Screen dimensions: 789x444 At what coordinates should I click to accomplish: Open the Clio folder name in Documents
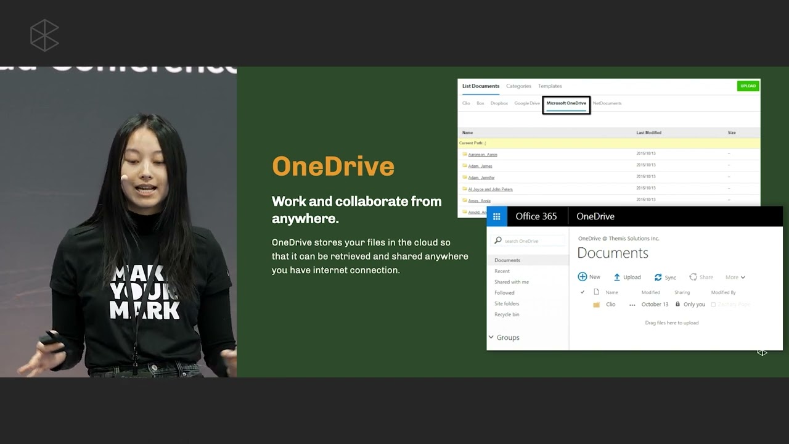(610, 305)
